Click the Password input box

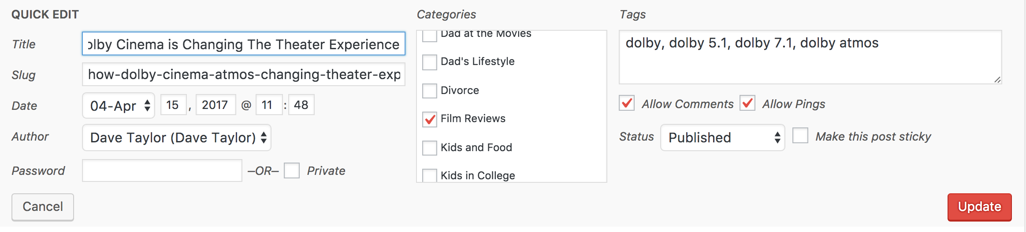coord(162,170)
